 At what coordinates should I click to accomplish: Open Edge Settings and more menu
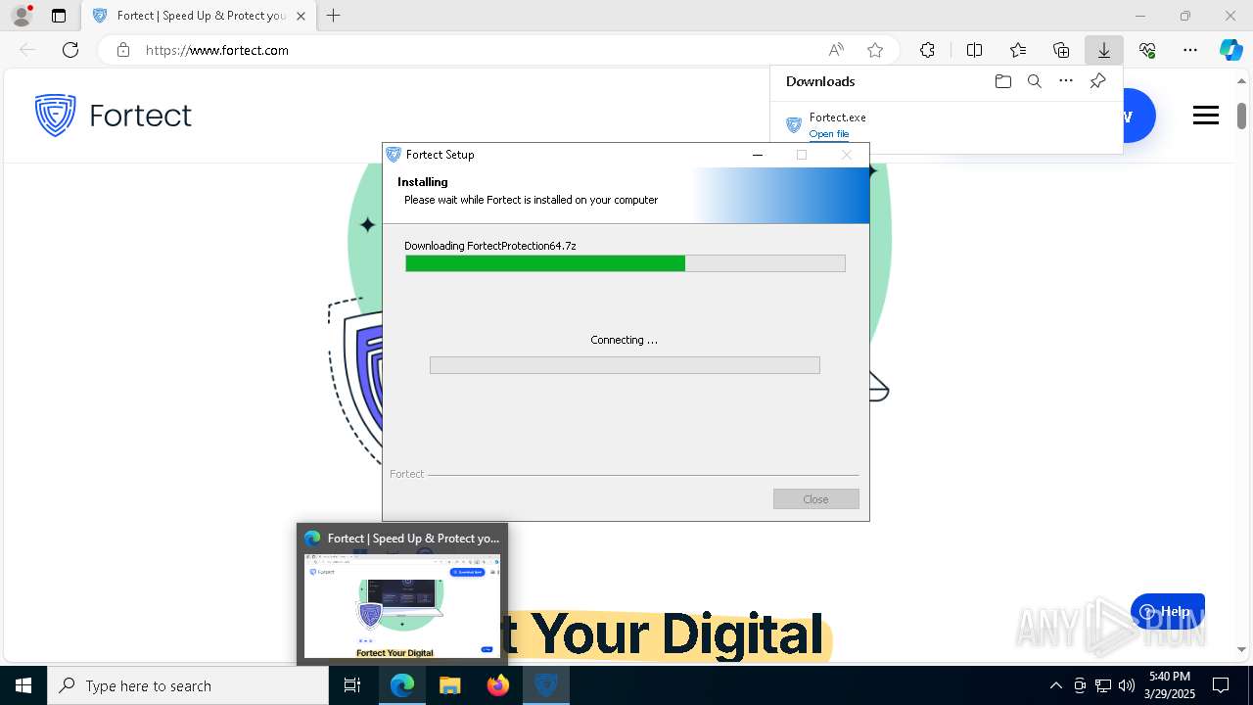pos(1190,50)
